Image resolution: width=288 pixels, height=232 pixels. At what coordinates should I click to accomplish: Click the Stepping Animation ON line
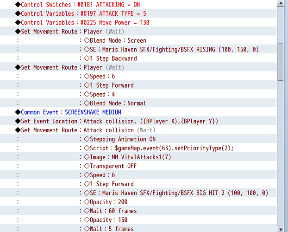pyautogui.click(x=138, y=139)
